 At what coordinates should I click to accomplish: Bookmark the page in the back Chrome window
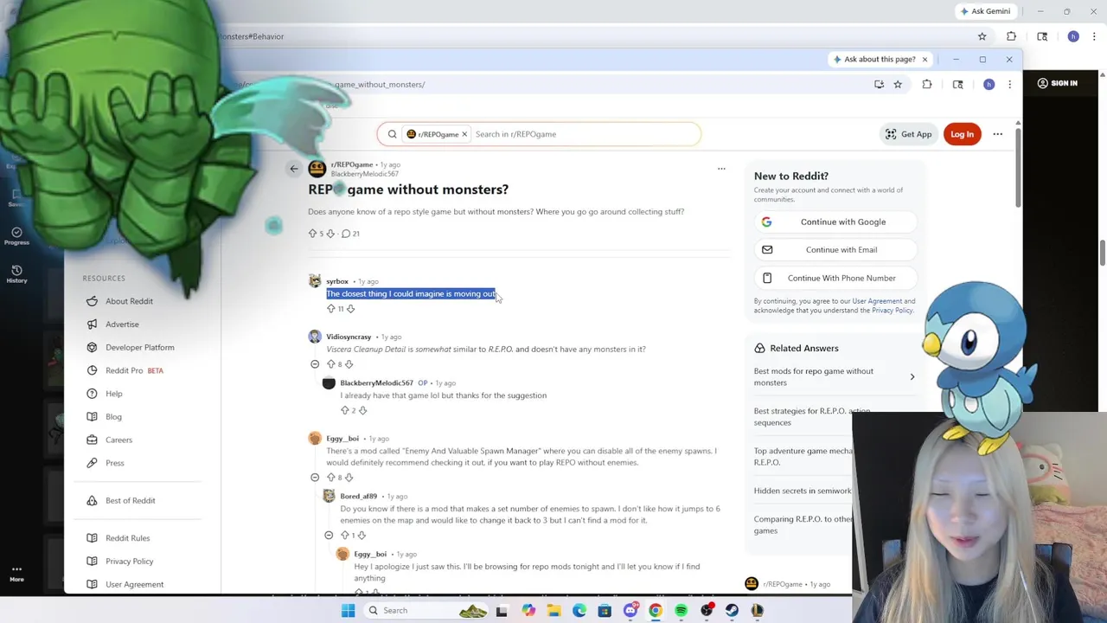(x=982, y=36)
